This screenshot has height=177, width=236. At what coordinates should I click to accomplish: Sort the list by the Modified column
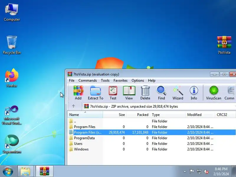click(x=200, y=114)
